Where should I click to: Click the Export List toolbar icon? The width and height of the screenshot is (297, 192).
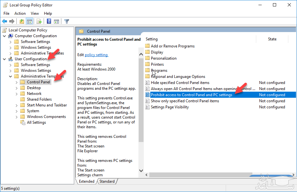click(x=39, y=21)
